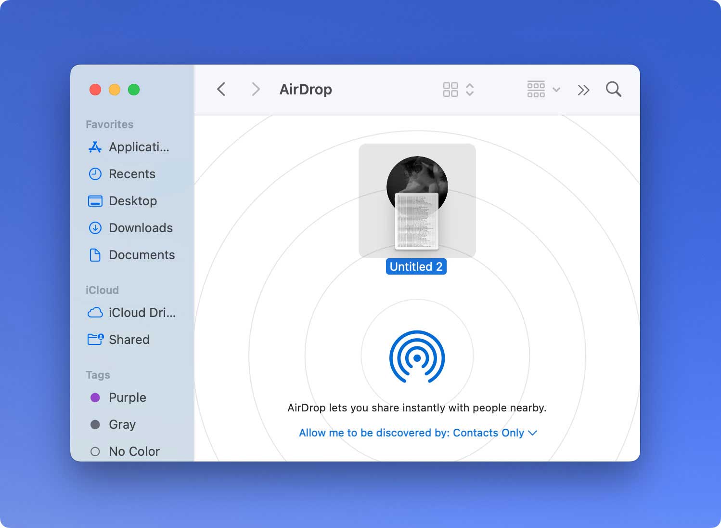Filter by the Purple tag label
The height and width of the screenshot is (528, 721).
pos(128,397)
